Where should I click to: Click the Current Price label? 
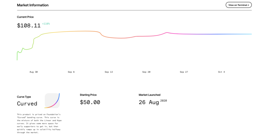(25, 17)
